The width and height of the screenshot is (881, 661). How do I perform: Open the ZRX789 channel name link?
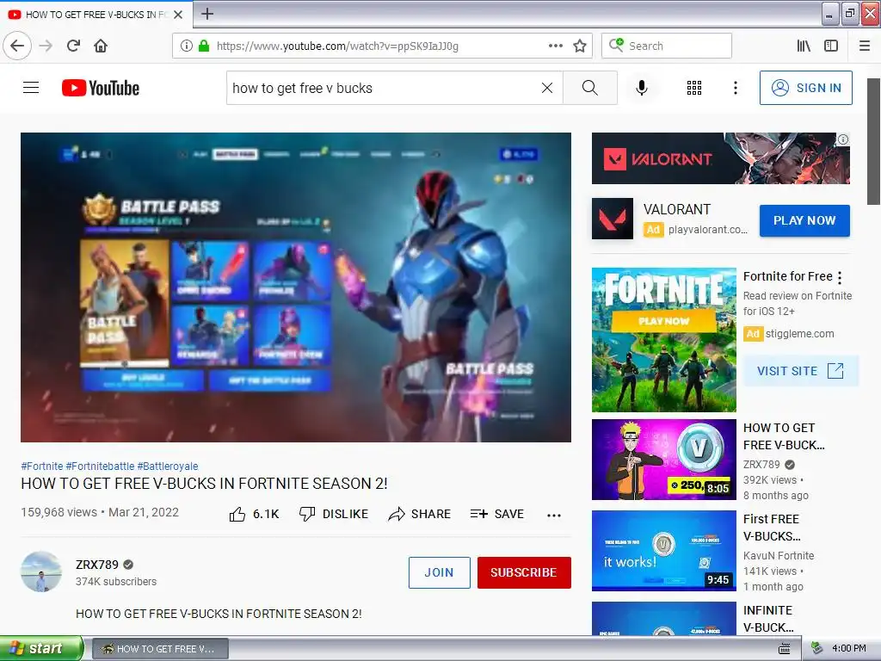pos(97,565)
